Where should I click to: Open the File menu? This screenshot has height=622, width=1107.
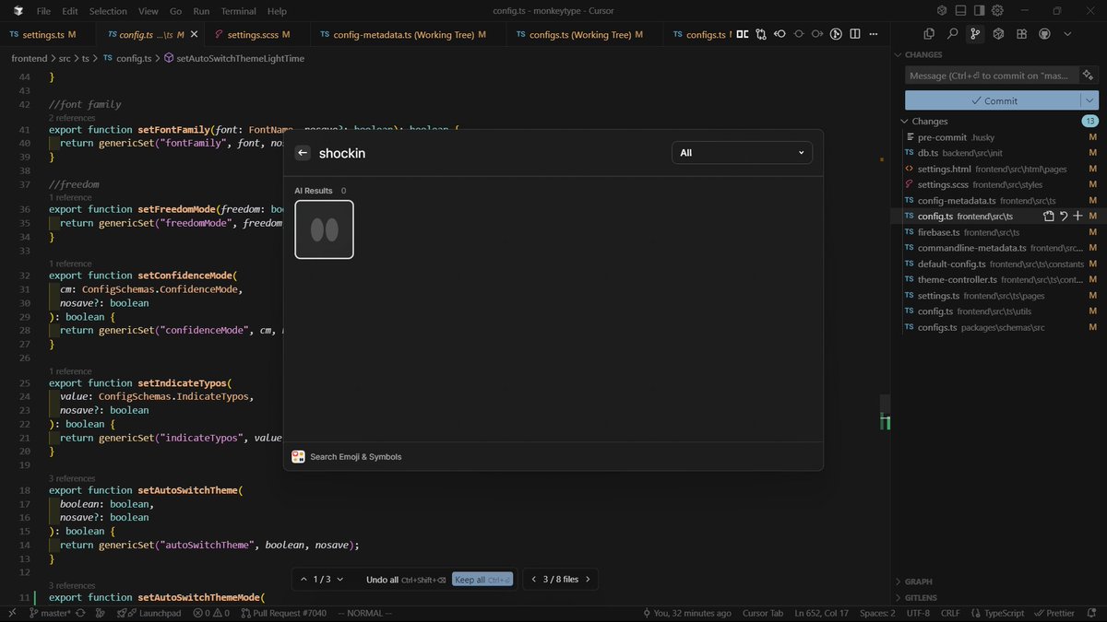[43, 11]
